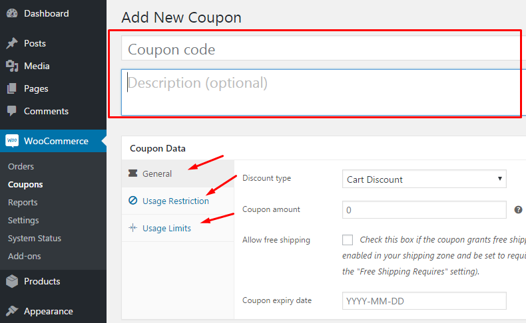Click the Coupon expiry date field

tap(424, 301)
